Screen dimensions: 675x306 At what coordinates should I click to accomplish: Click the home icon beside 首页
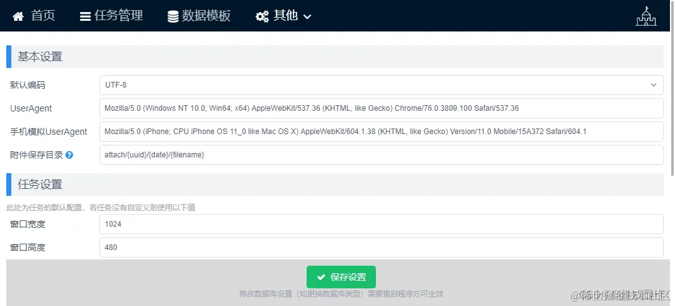point(18,17)
